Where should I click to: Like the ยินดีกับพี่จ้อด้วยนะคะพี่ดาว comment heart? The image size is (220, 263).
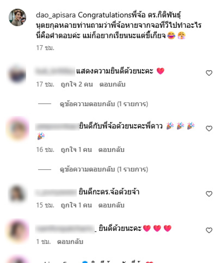[x=209, y=129]
